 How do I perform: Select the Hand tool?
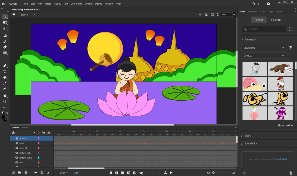point(5,96)
